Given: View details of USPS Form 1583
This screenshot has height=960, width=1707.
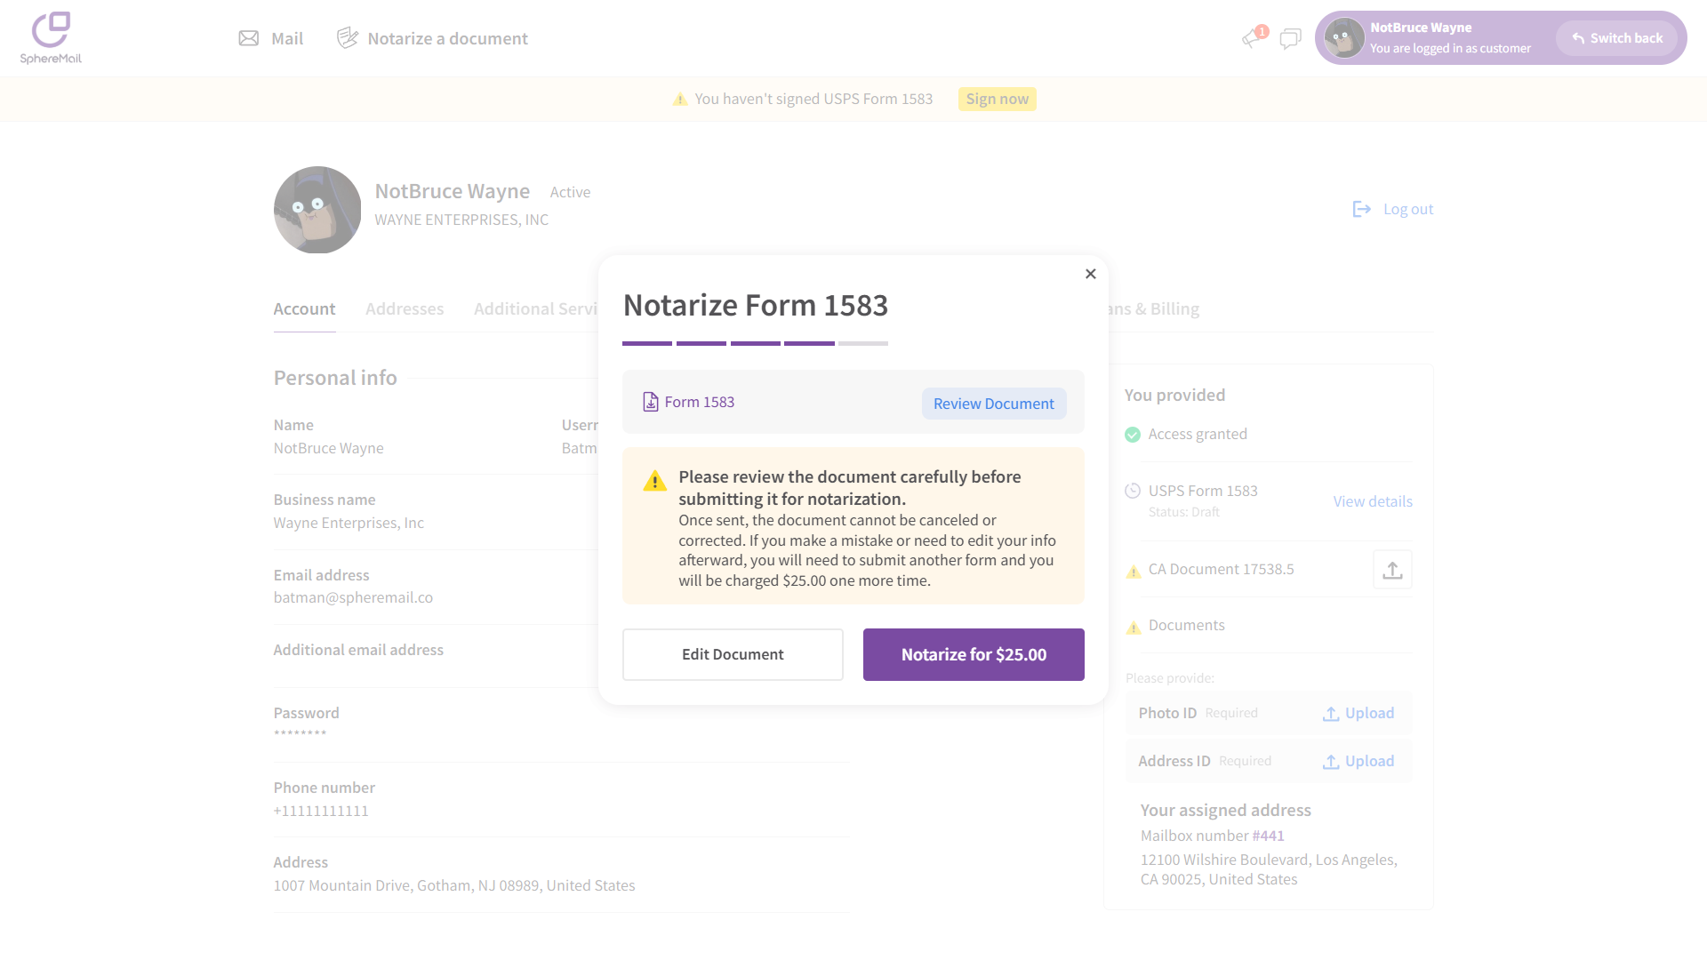Looking at the screenshot, I should (x=1372, y=501).
